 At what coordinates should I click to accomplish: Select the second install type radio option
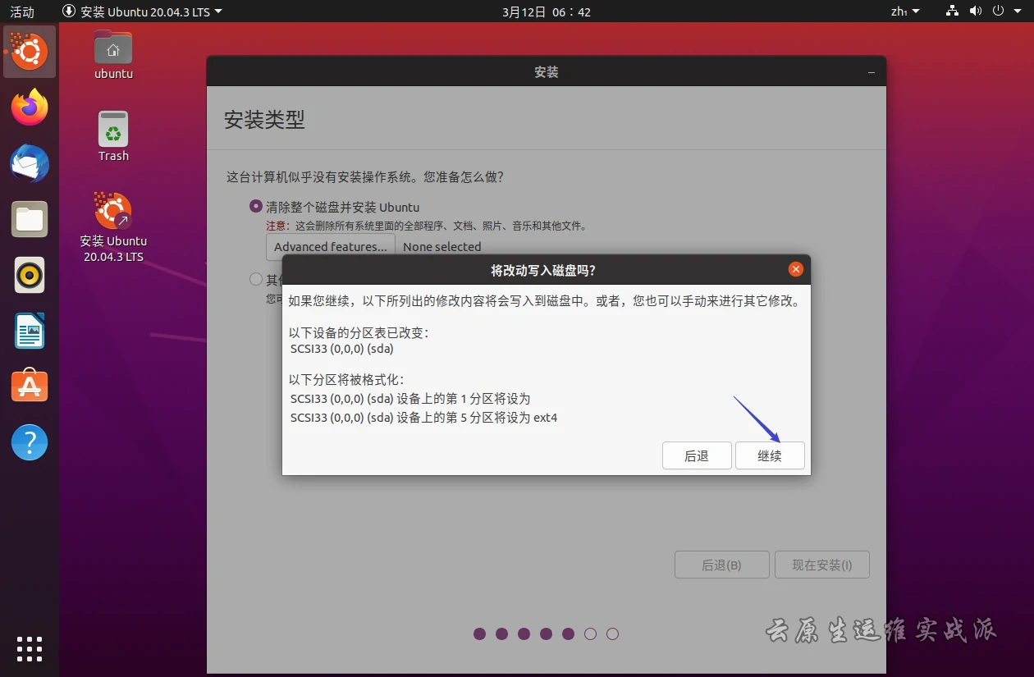(256, 279)
